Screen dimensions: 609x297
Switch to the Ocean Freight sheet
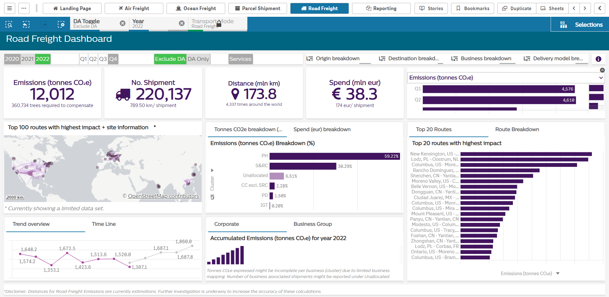point(196,8)
